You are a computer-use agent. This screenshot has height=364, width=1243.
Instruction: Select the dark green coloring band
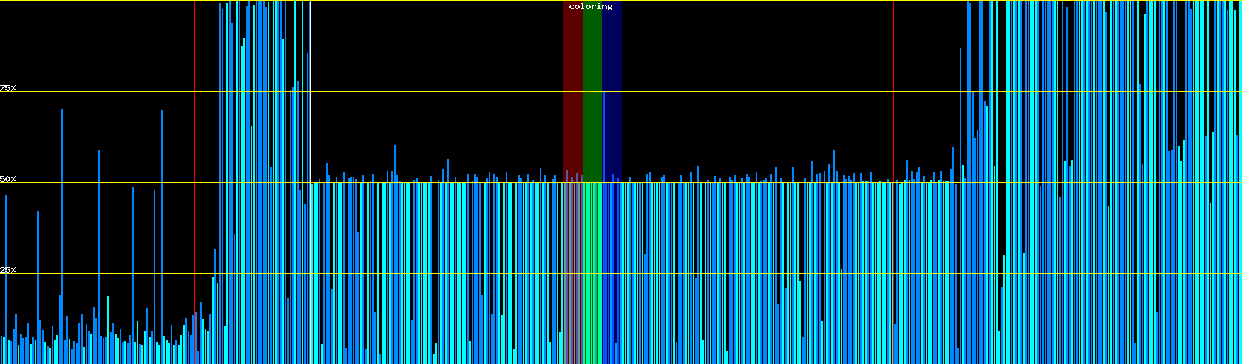click(592, 91)
